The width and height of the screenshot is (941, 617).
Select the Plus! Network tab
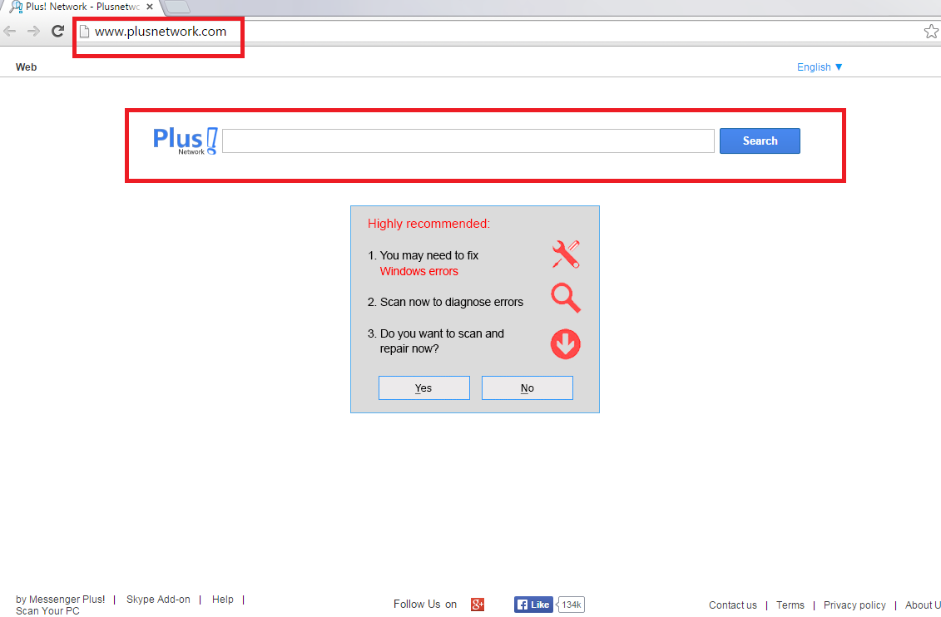point(82,7)
